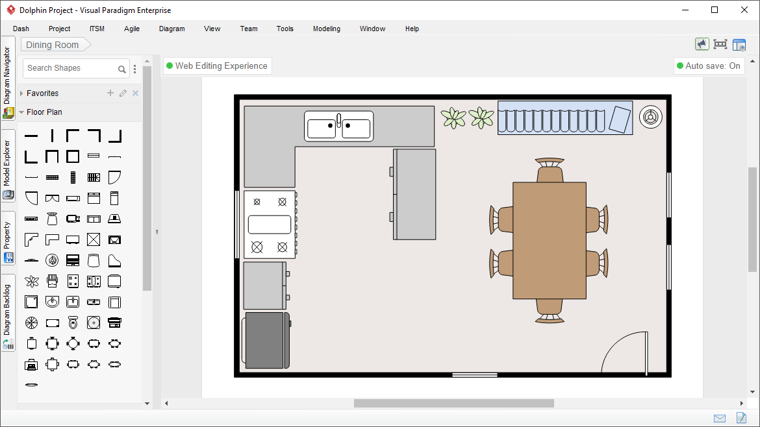Collapse the Floor Plan section
This screenshot has height=427, width=760.
(21, 112)
